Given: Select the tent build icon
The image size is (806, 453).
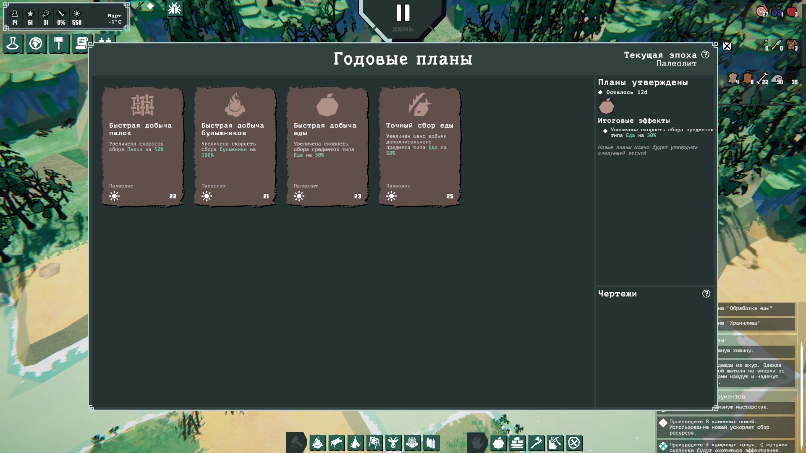Looking at the screenshot, I should coord(355,443).
